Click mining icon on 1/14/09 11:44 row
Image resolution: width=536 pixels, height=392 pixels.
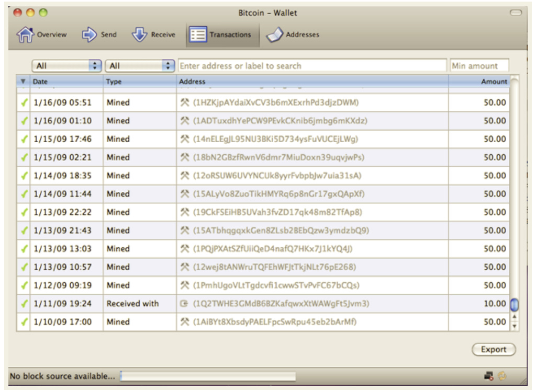(185, 193)
